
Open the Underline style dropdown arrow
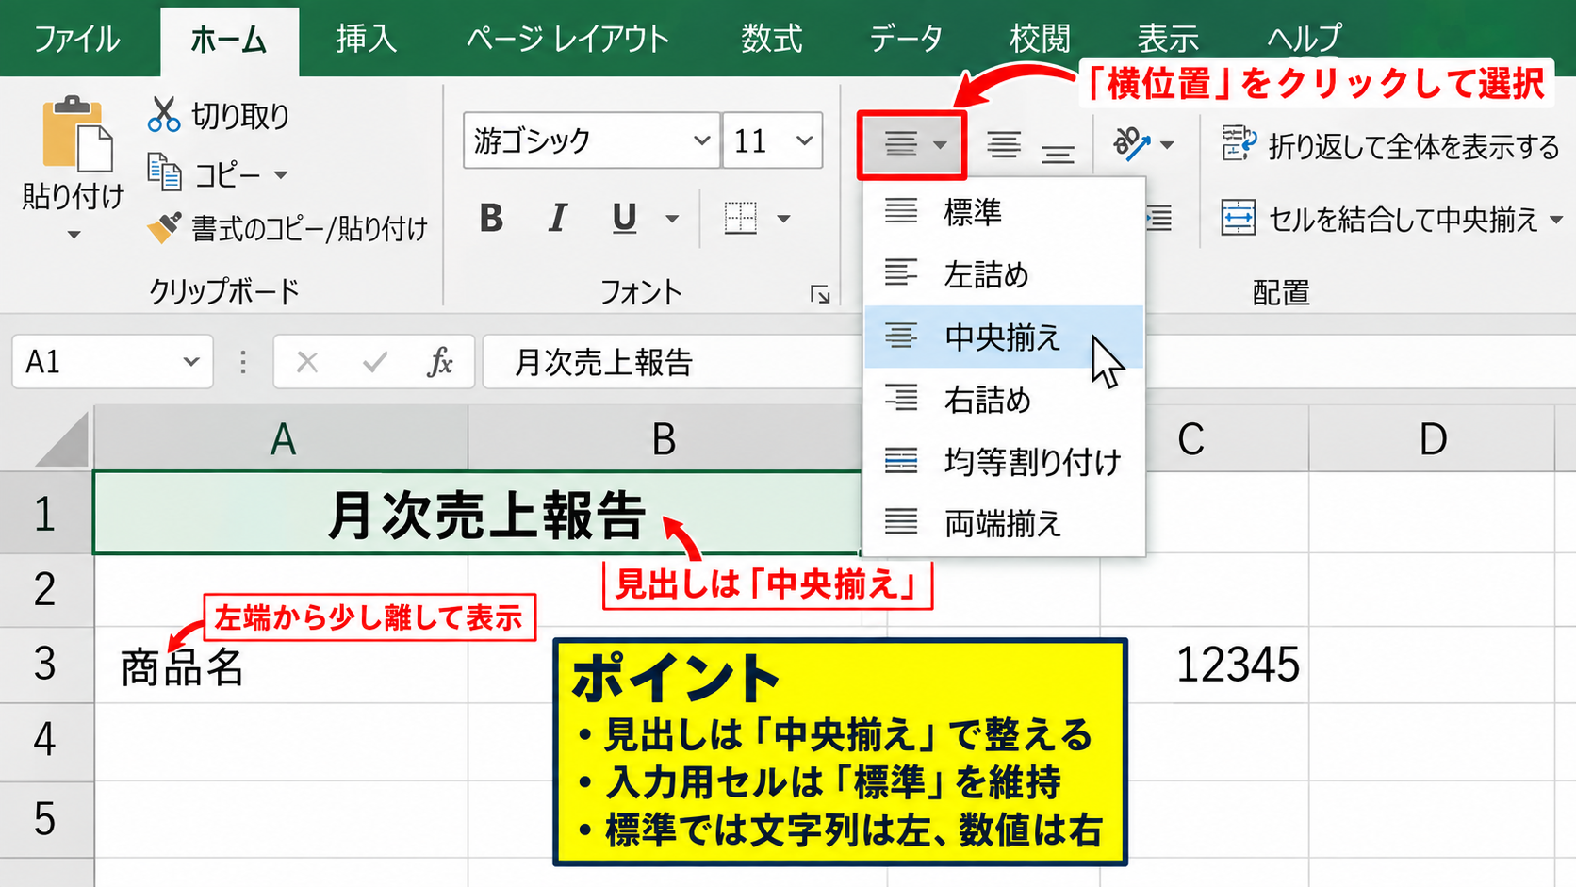pos(672,220)
